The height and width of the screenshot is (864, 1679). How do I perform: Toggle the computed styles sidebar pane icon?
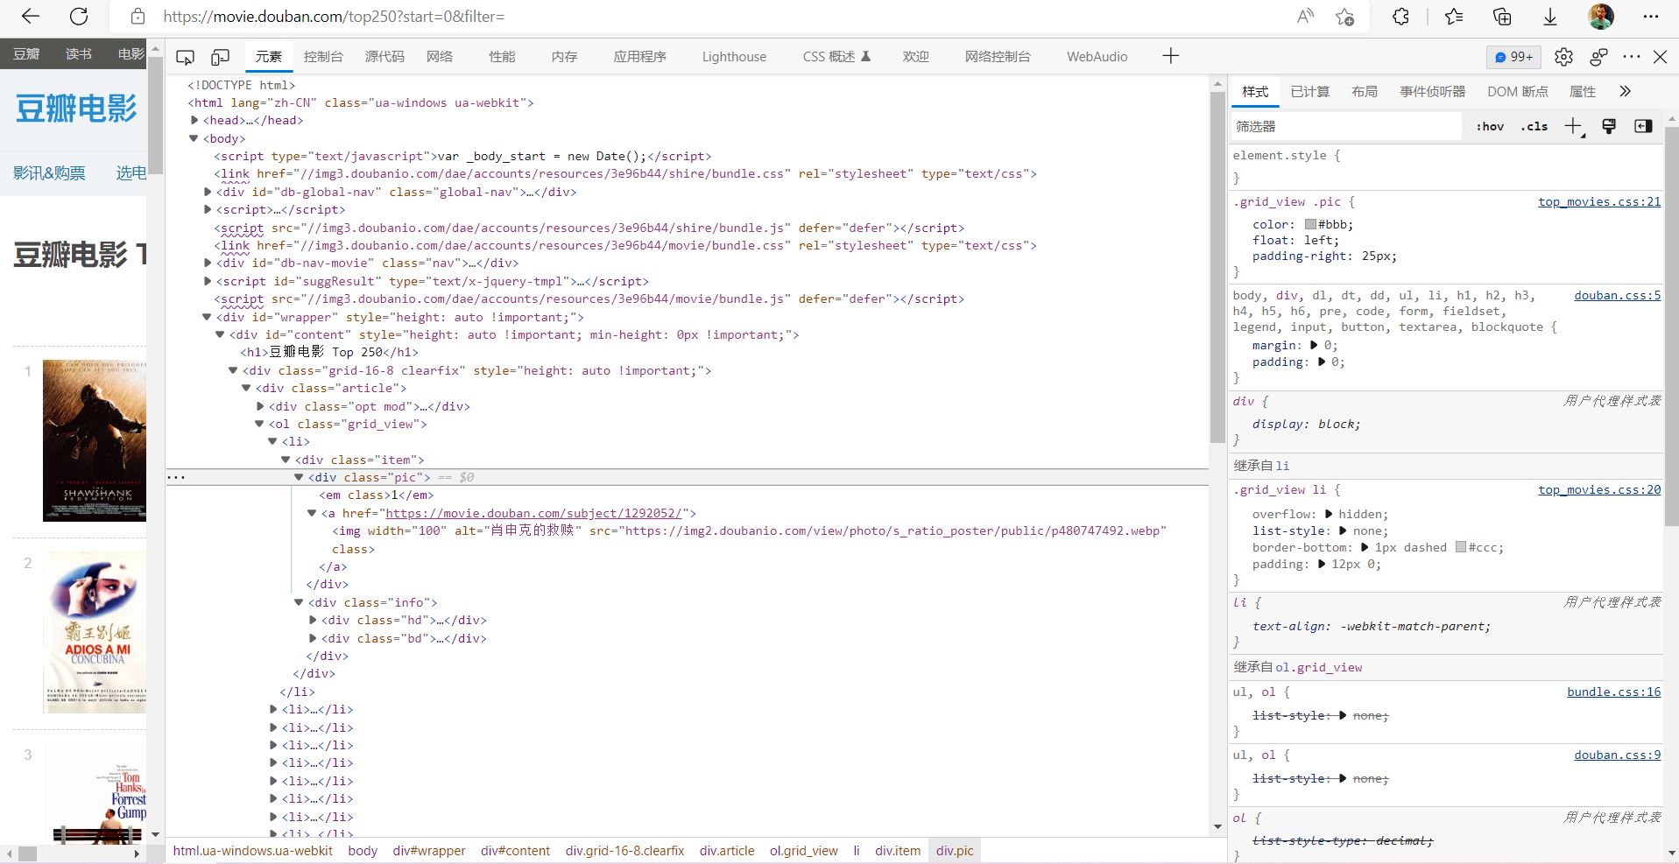coord(1643,127)
